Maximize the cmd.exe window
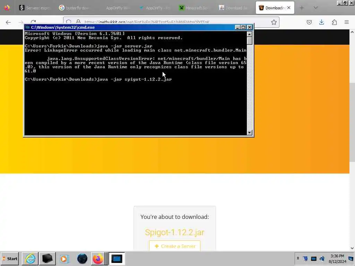This screenshot has height=266, width=355. 243,27
